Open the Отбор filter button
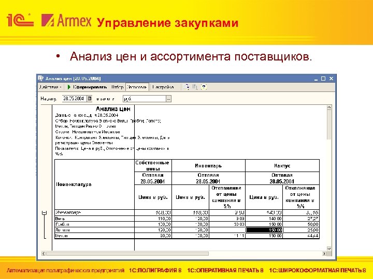The width and height of the screenshot is (373, 279). coord(117,87)
